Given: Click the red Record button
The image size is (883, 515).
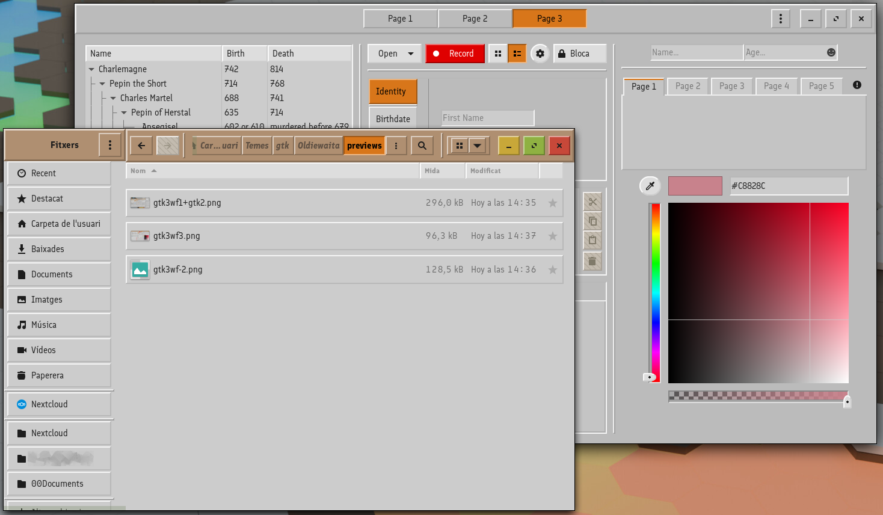Looking at the screenshot, I should click(455, 54).
